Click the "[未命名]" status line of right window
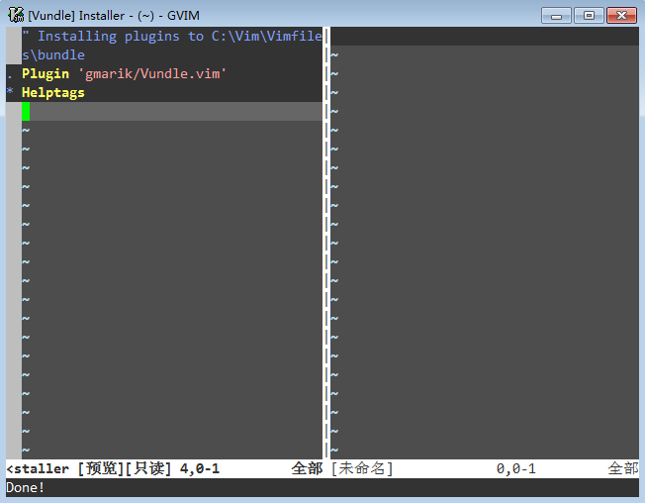The image size is (645, 503). tap(362, 468)
